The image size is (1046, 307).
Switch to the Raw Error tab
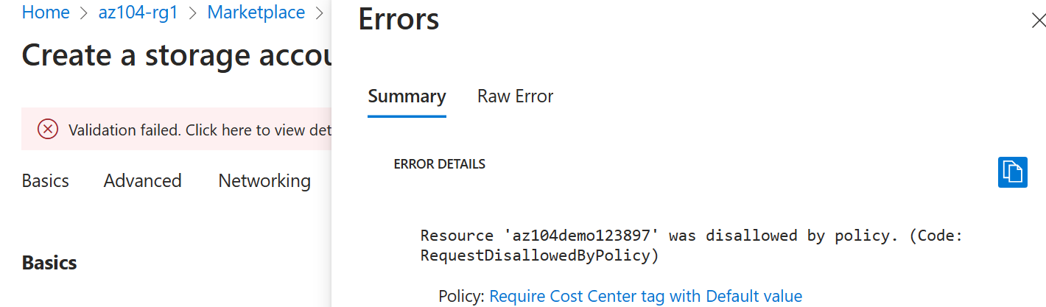point(515,96)
